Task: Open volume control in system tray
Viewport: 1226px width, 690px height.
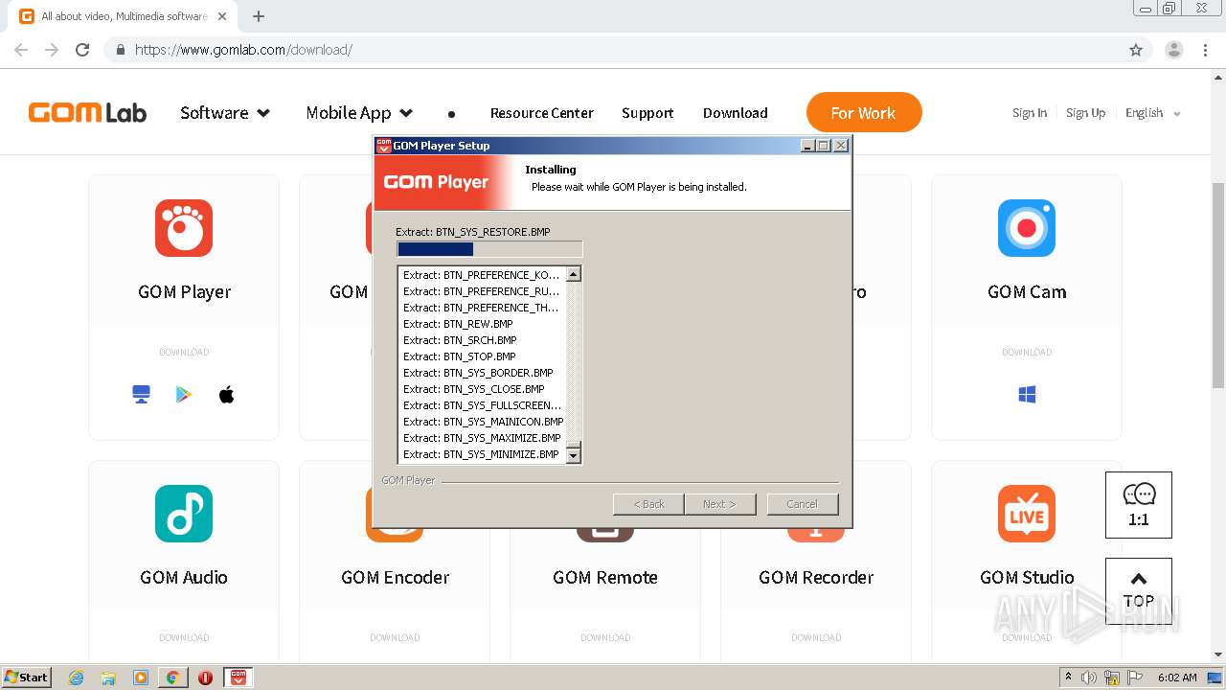Action: click(x=1089, y=678)
